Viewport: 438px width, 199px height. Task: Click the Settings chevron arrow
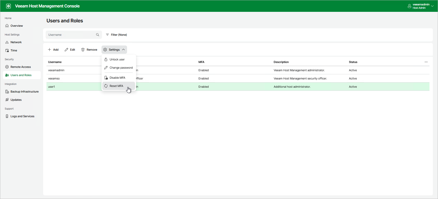tap(123, 50)
